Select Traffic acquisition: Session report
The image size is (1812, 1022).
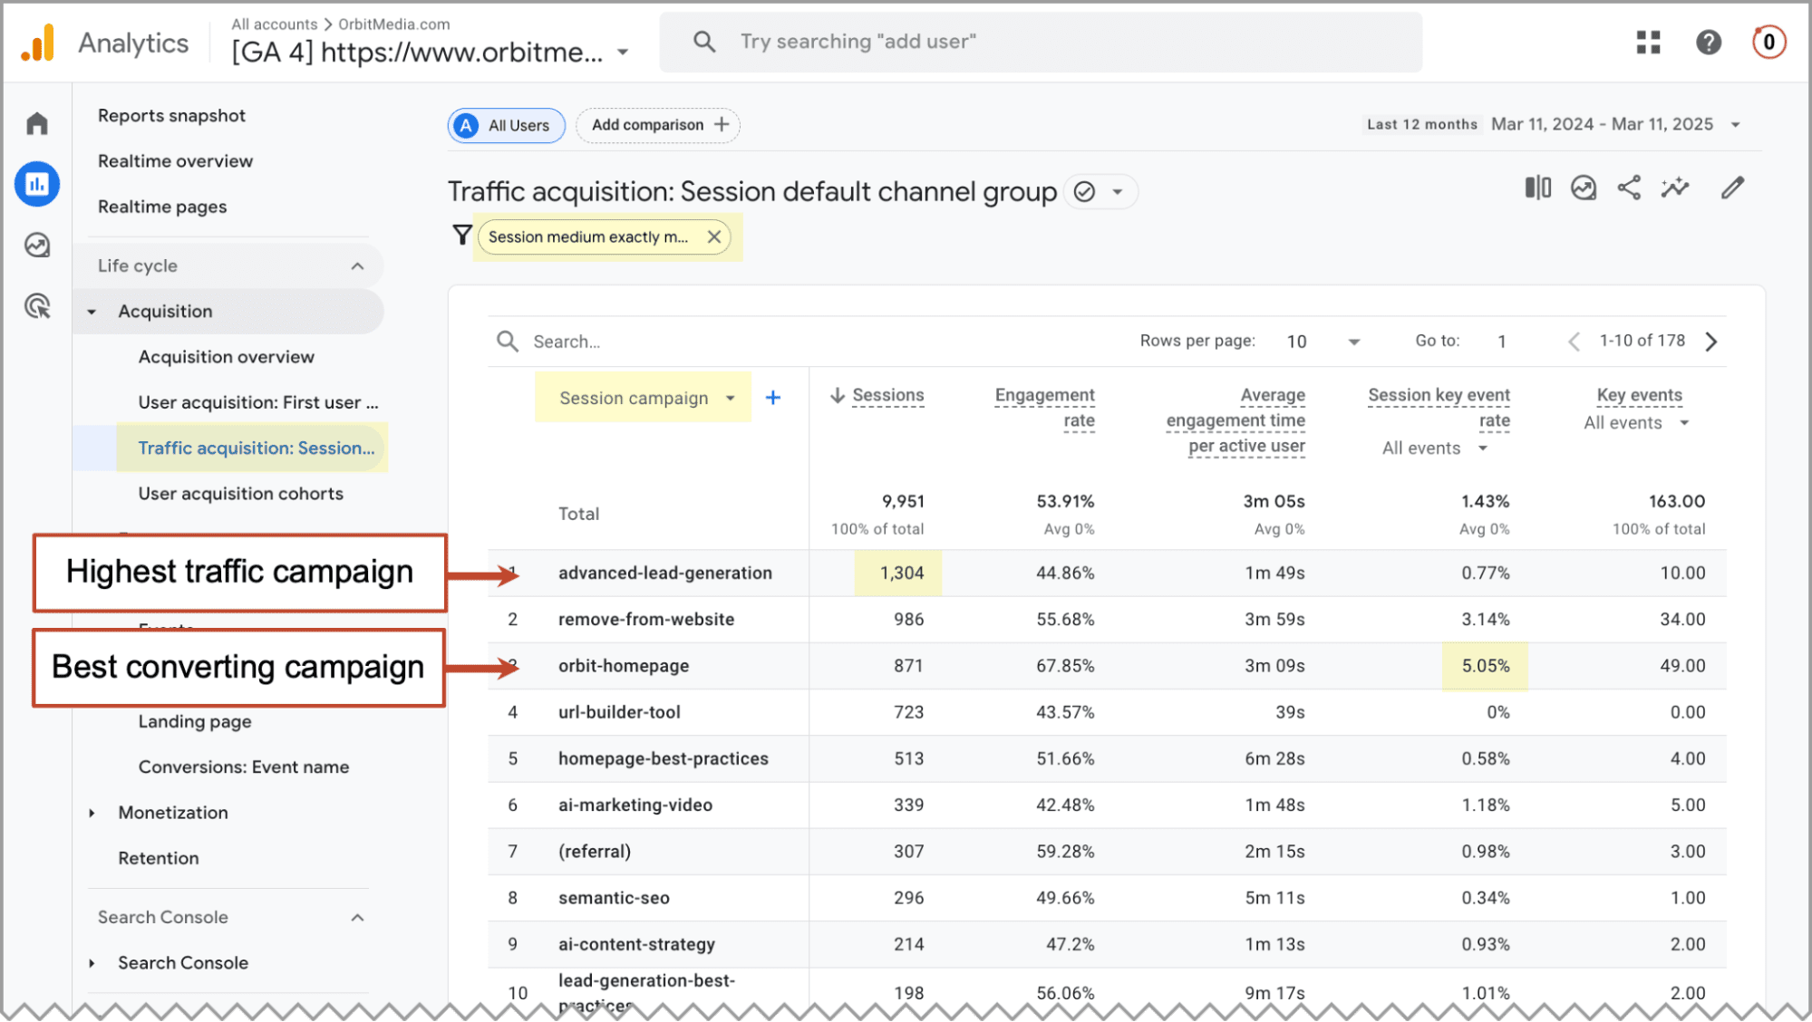[x=257, y=448]
